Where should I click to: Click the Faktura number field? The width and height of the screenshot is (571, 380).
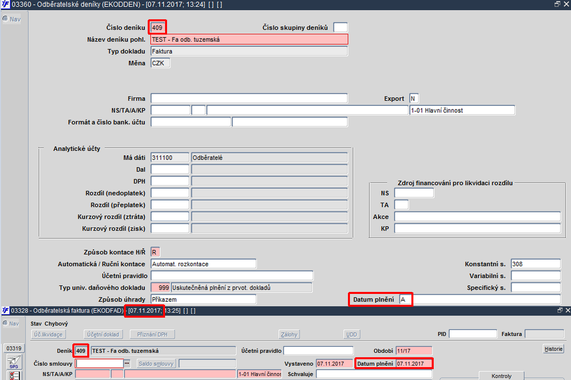pyautogui.click(x=544, y=334)
